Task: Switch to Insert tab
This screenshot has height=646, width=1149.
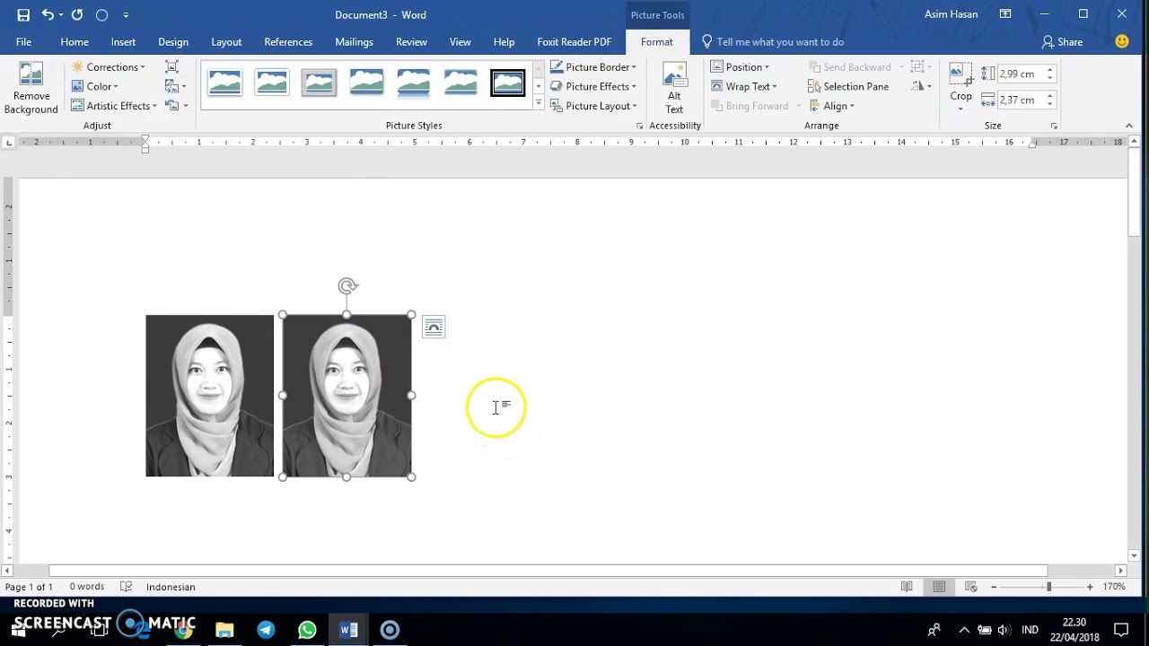Action: [123, 42]
